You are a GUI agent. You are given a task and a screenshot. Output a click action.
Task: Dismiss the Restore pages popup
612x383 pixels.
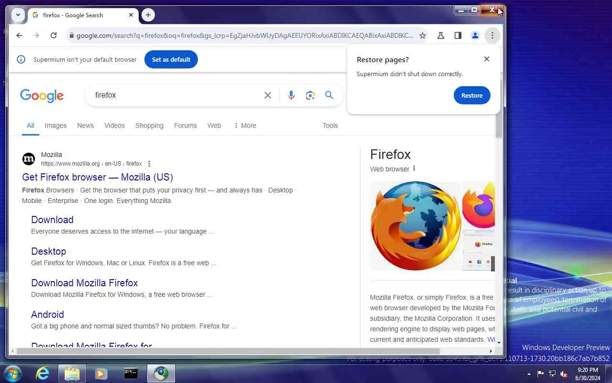click(x=487, y=59)
